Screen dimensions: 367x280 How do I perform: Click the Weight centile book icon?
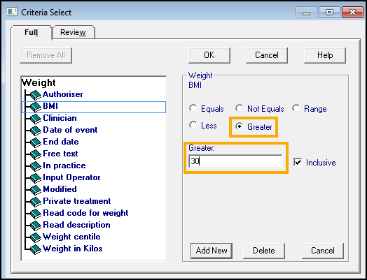coord(36,237)
